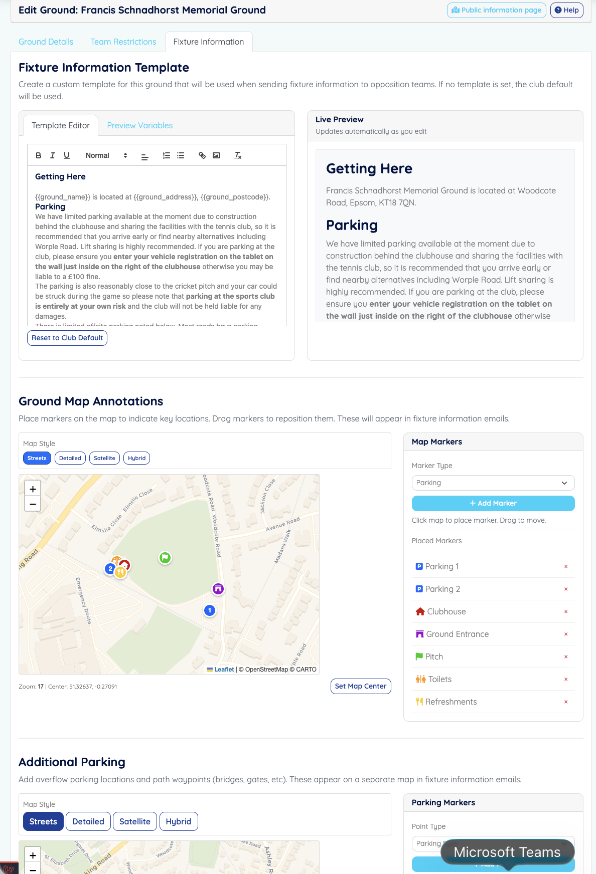The width and height of the screenshot is (596, 874).
Task: Select the Fixture Information tab
Action: pos(209,42)
